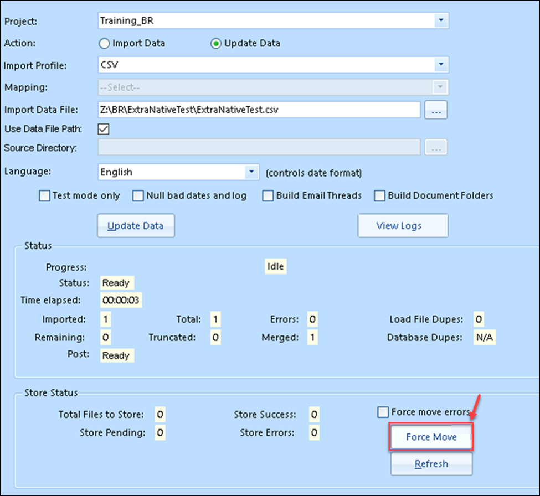
Task: Click the Mapping dropdown arrow
Action: point(441,87)
